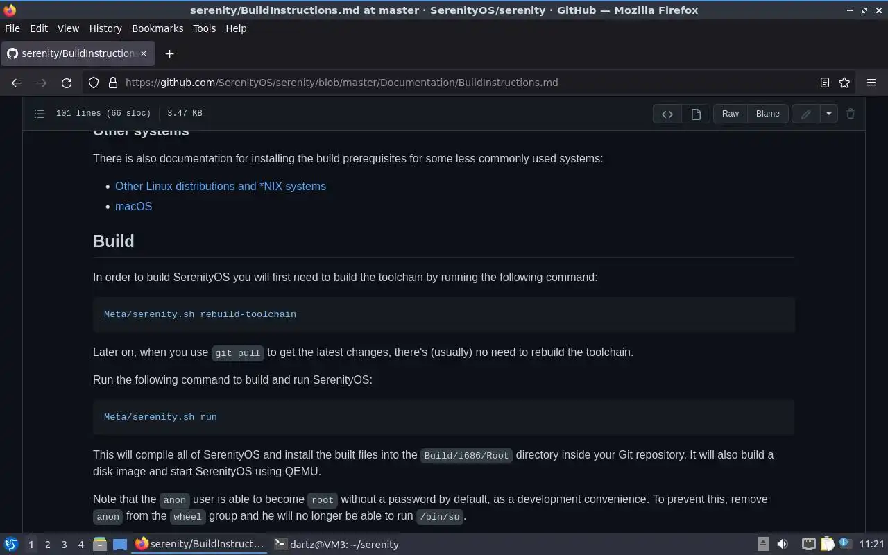
Task: Open the file manager taskbar launcher
Action: coord(100,545)
